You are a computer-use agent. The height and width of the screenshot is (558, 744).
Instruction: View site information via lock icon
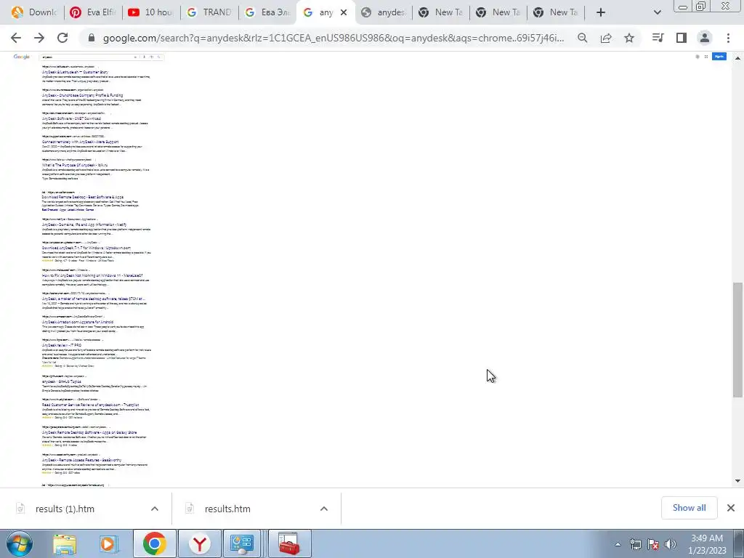[92, 38]
